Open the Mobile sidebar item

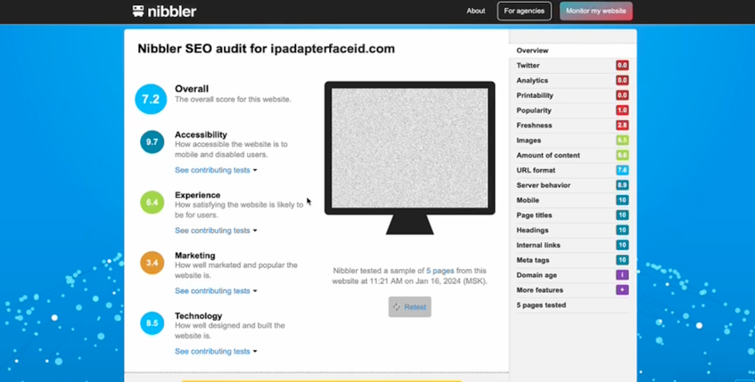click(572, 200)
